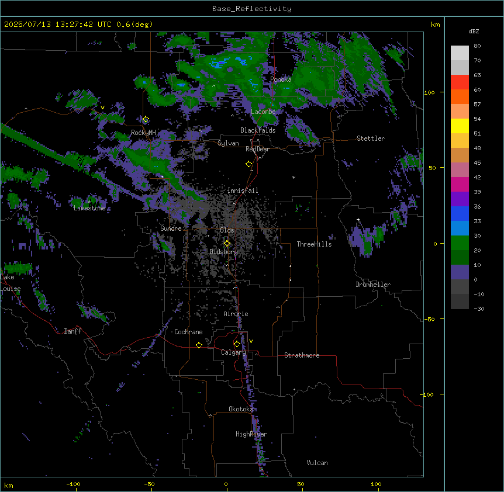Click the yellow diamond marker inside Calgary
The image size is (504, 492).
pos(237,344)
